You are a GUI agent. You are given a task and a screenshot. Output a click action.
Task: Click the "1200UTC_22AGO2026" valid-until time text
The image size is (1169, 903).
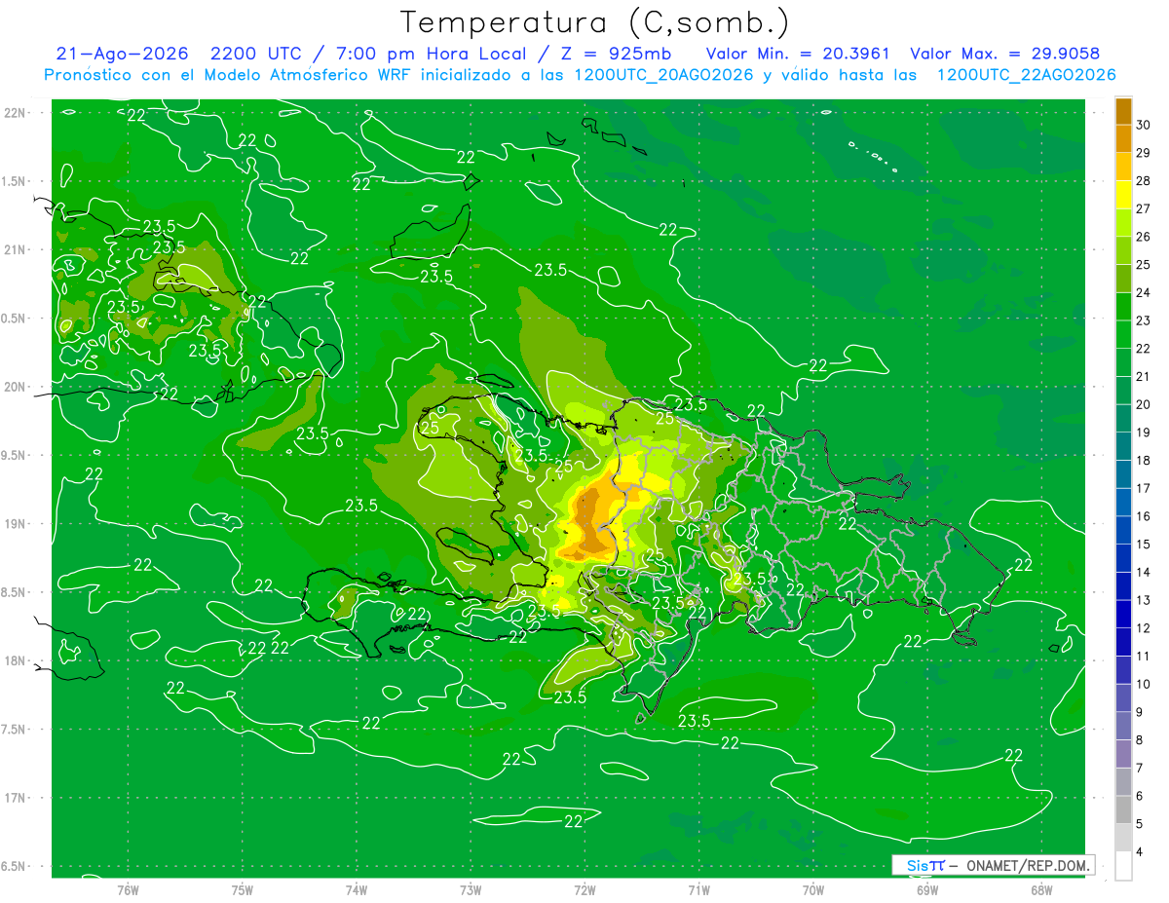tap(1026, 75)
